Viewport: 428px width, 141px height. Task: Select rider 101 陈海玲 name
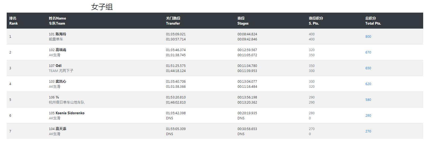pyautogui.click(x=58, y=34)
